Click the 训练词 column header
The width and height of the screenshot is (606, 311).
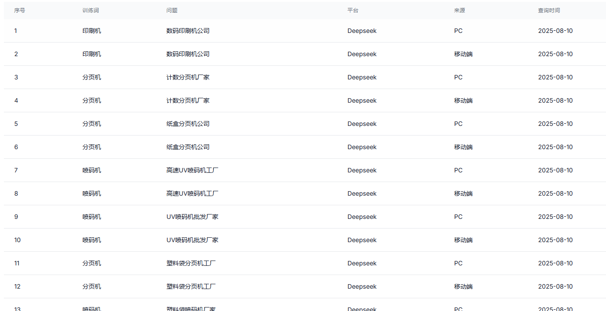point(90,11)
